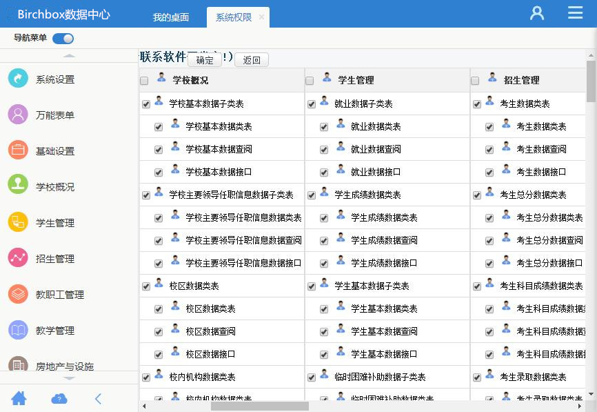Uncheck 学校主要领导任职信息数据接口 checkbox
The height and width of the screenshot is (412, 597).
click(x=159, y=264)
